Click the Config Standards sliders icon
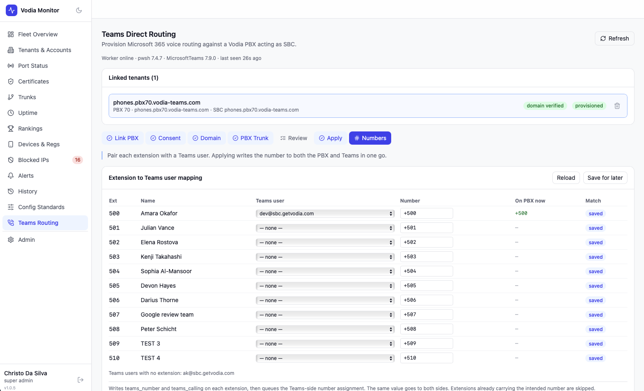Viewport: 644px width, 391px height. point(11,207)
